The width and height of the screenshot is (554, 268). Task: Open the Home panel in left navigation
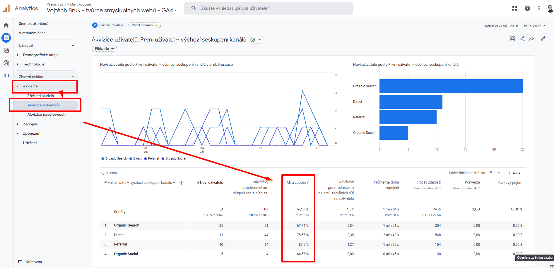pyautogui.click(x=6, y=25)
